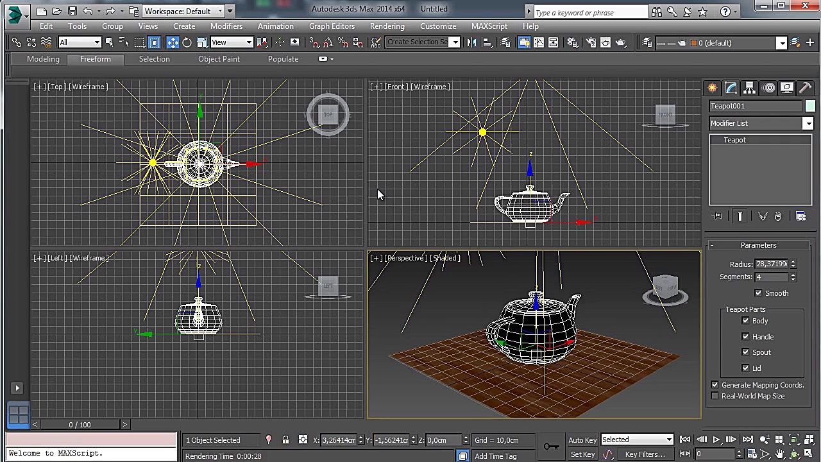The height and width of the screenshot is (462, 821).
Task: Switch to the Object Paint ribbon tab
Action: coord(219,59)
